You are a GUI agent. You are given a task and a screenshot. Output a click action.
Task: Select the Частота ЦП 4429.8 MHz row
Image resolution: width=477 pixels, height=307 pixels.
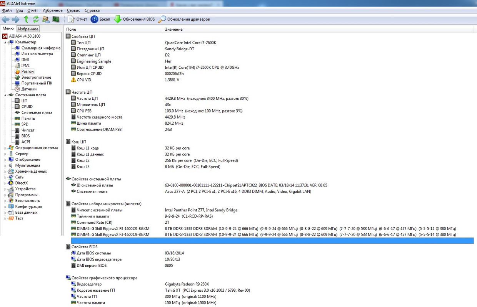tap(272, 99)
